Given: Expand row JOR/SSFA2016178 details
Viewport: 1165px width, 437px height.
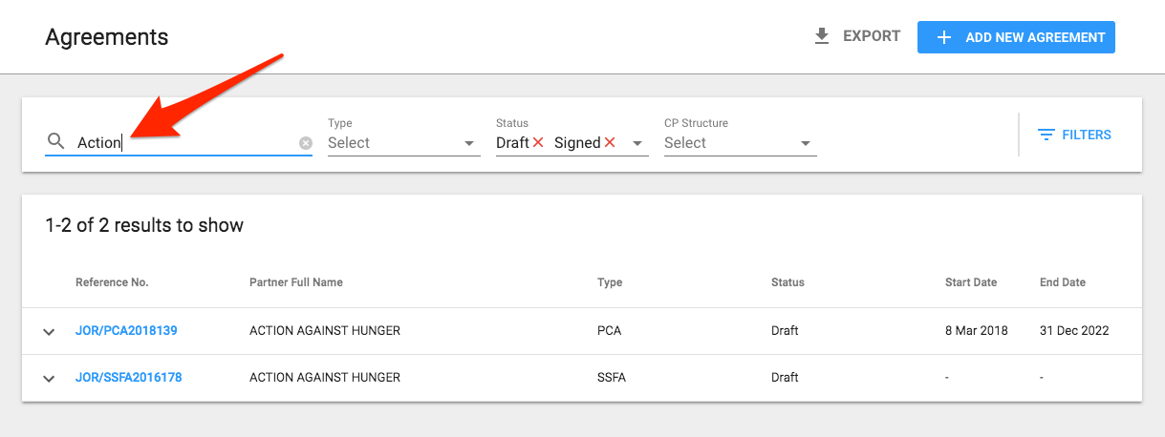Looking at the screenshot, I should point(49,379).
